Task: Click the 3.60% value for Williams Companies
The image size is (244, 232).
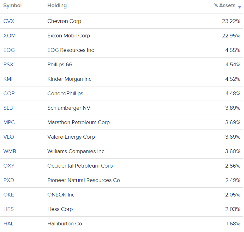Action: [x=233, y=152]
